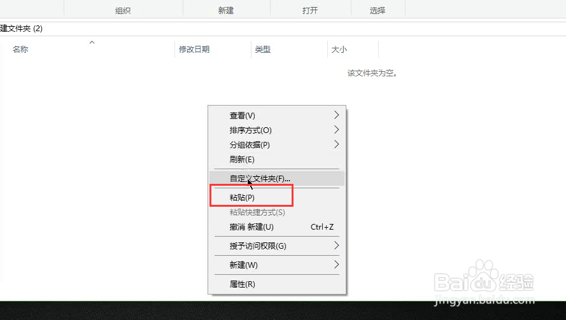Open the 分组依据(P) submenu
566x320 pixels.
(277, 144)
